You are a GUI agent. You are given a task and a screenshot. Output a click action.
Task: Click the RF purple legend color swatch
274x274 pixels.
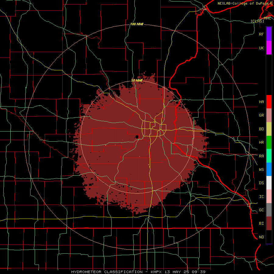269,34
